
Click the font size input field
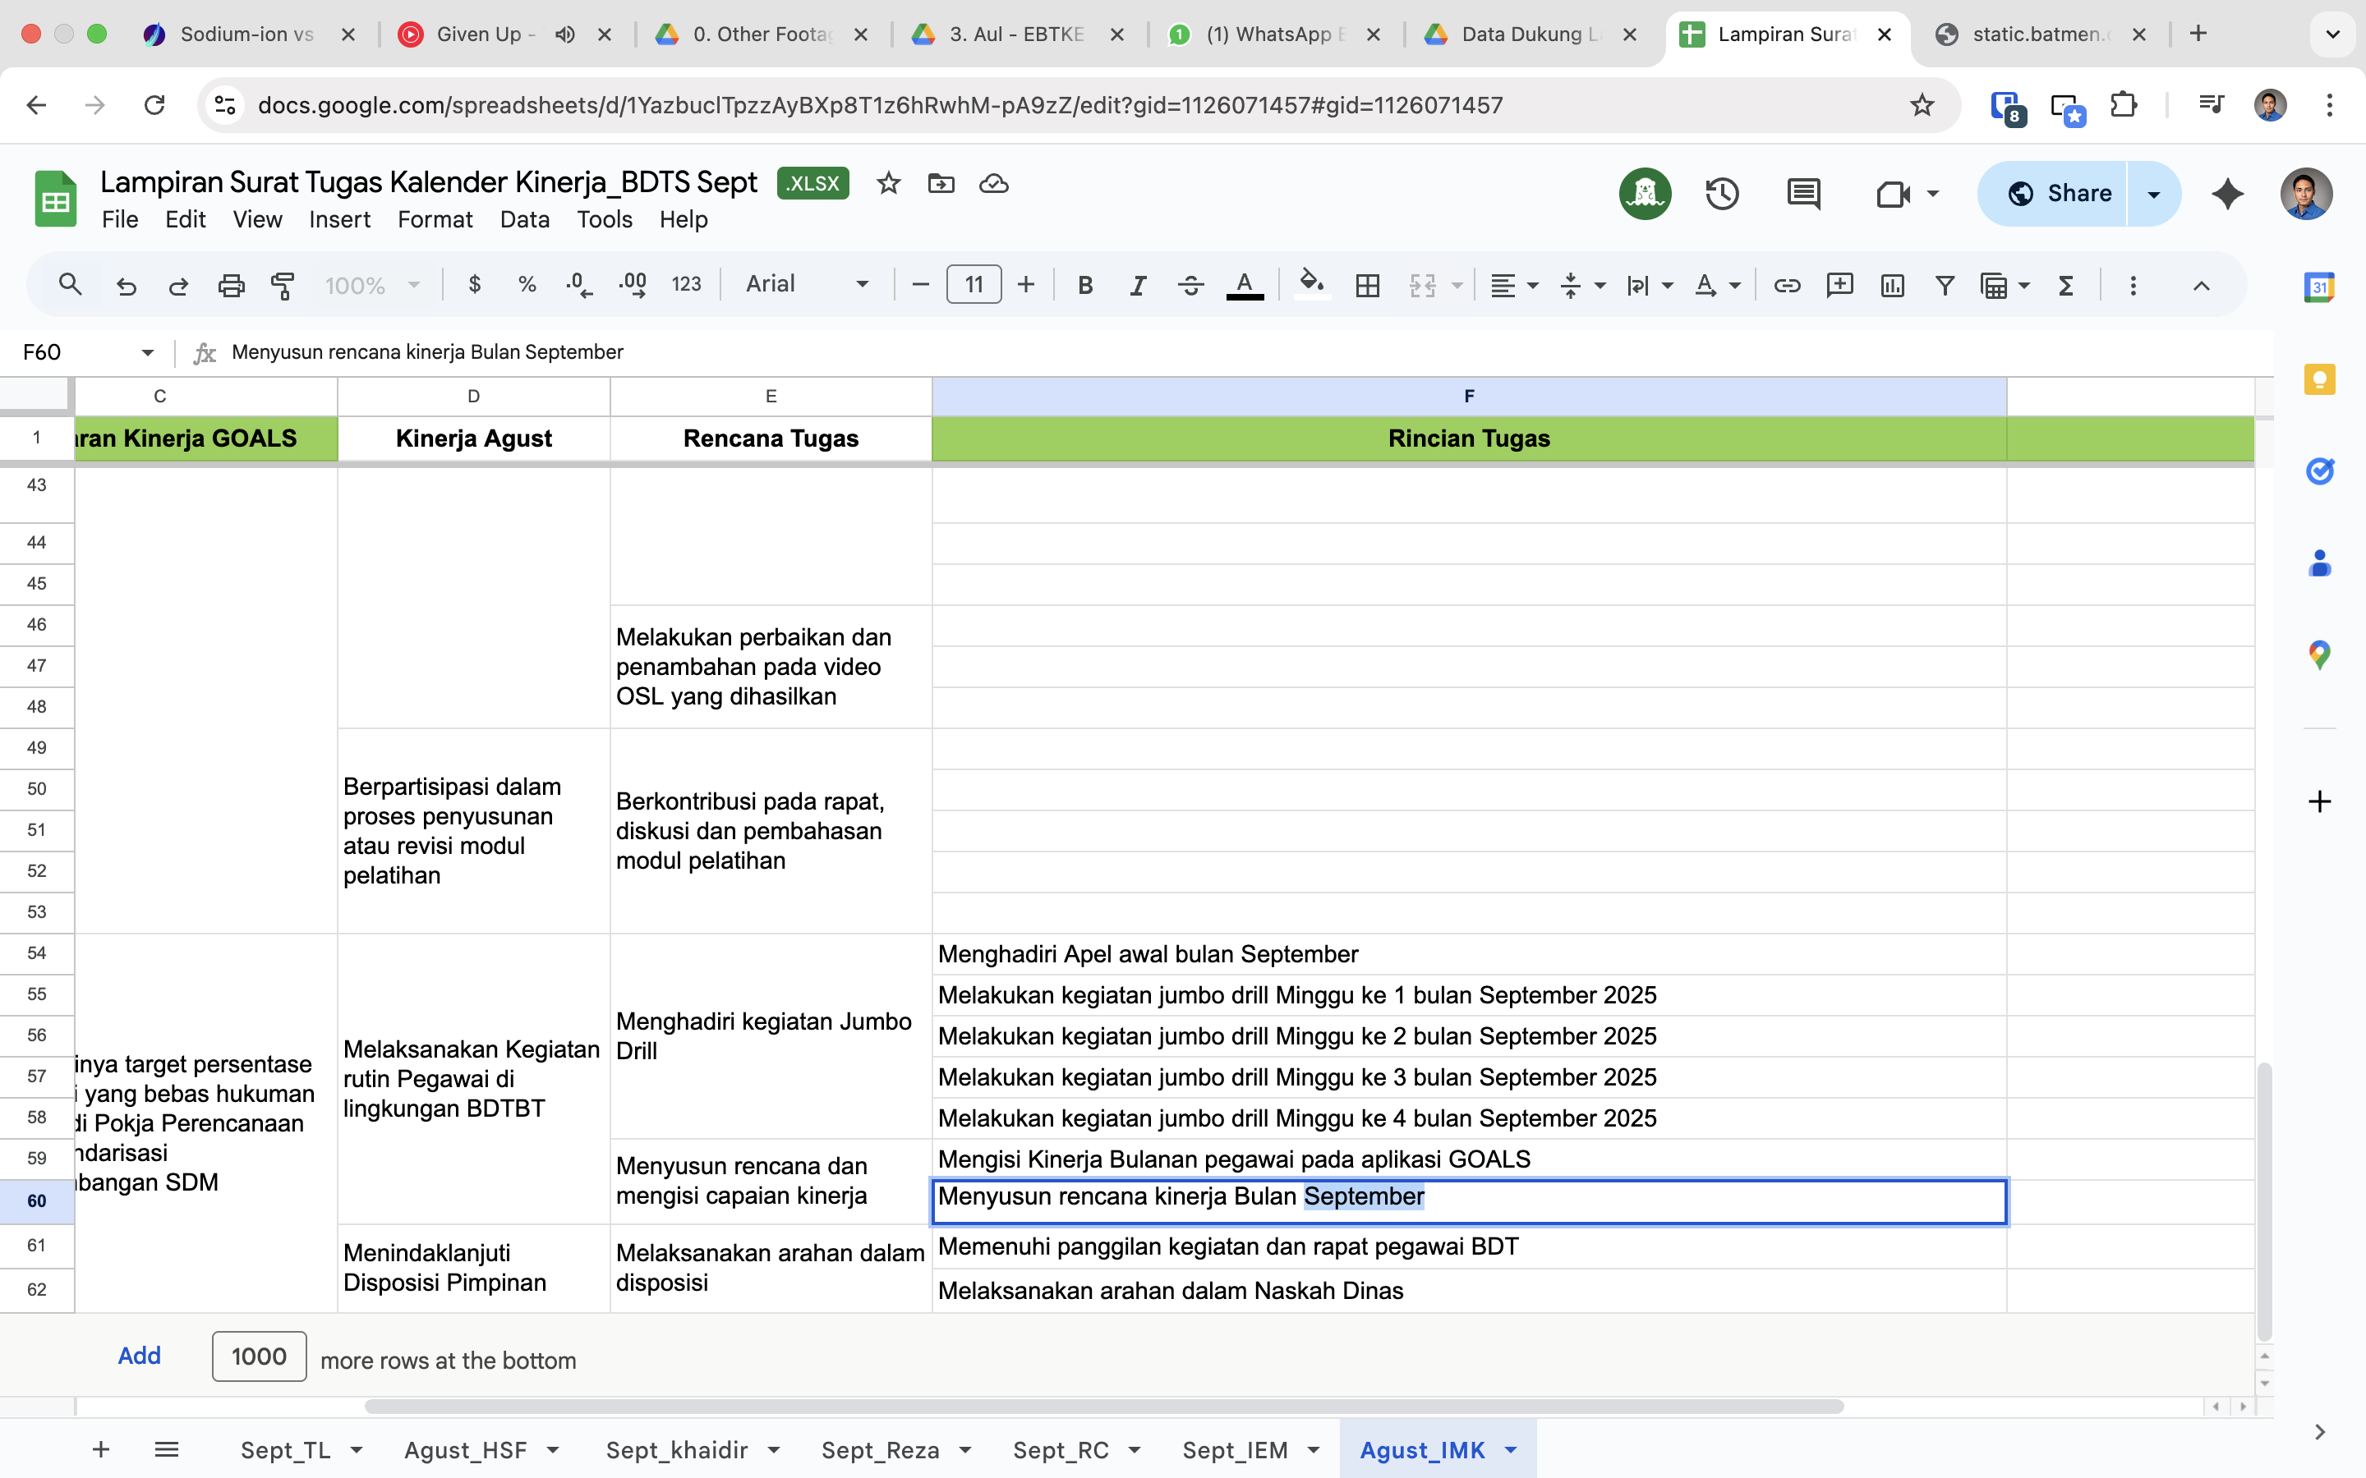[x=973, y=284]
